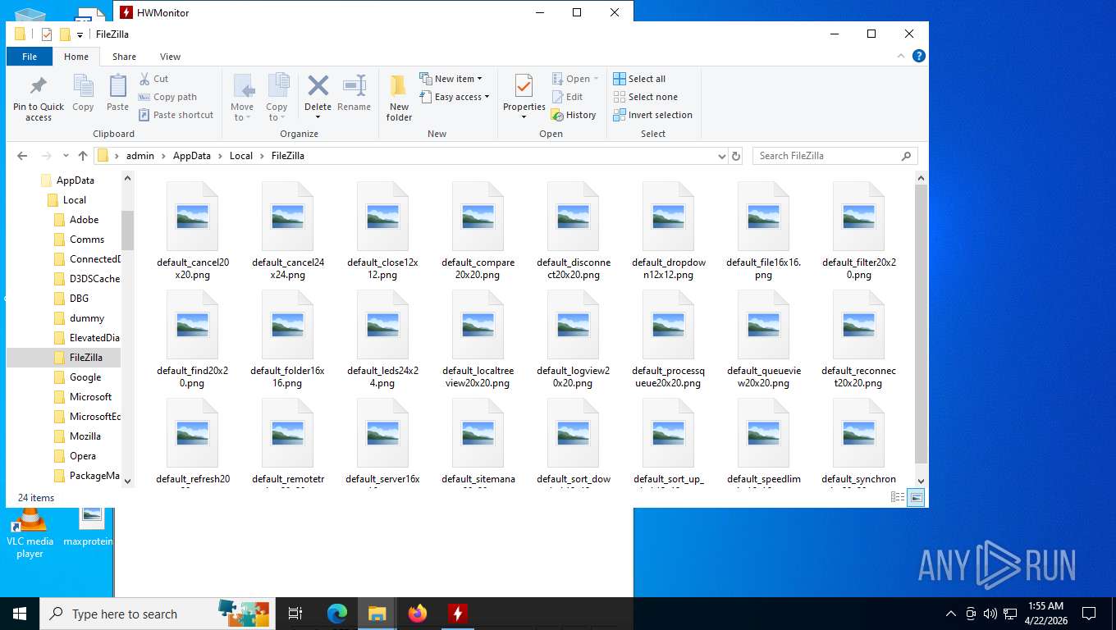Open file Properties
Image resolution: width=1116 pixels, height=630 pixels.
pyautogui.click(x=524, y=97)
